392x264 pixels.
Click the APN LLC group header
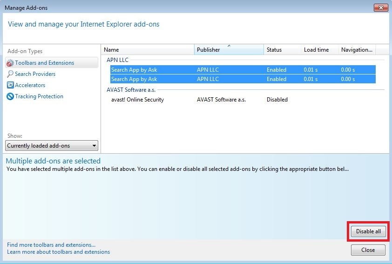pos(117,60)
